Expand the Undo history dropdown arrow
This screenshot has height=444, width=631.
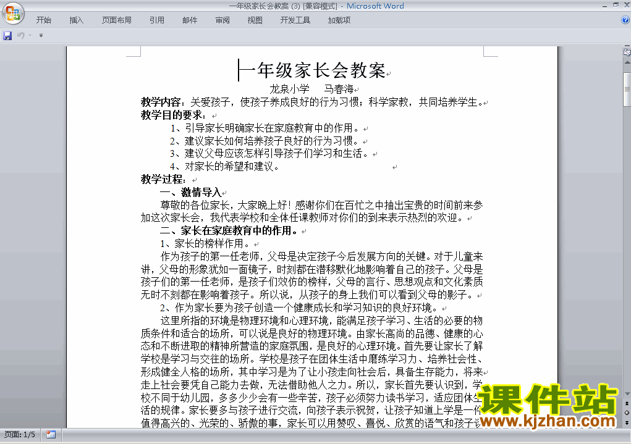[30, 35]
